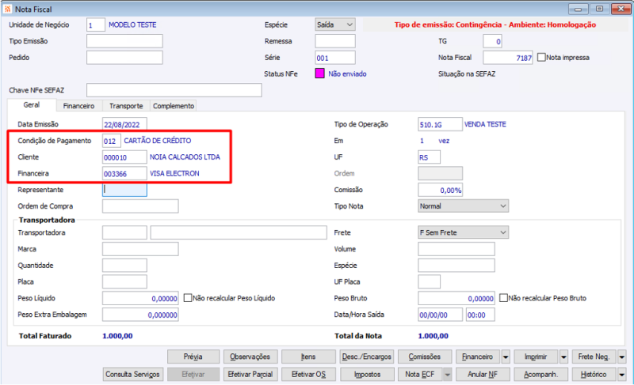Click the UF Placa input field

click(x=429, y=281)
